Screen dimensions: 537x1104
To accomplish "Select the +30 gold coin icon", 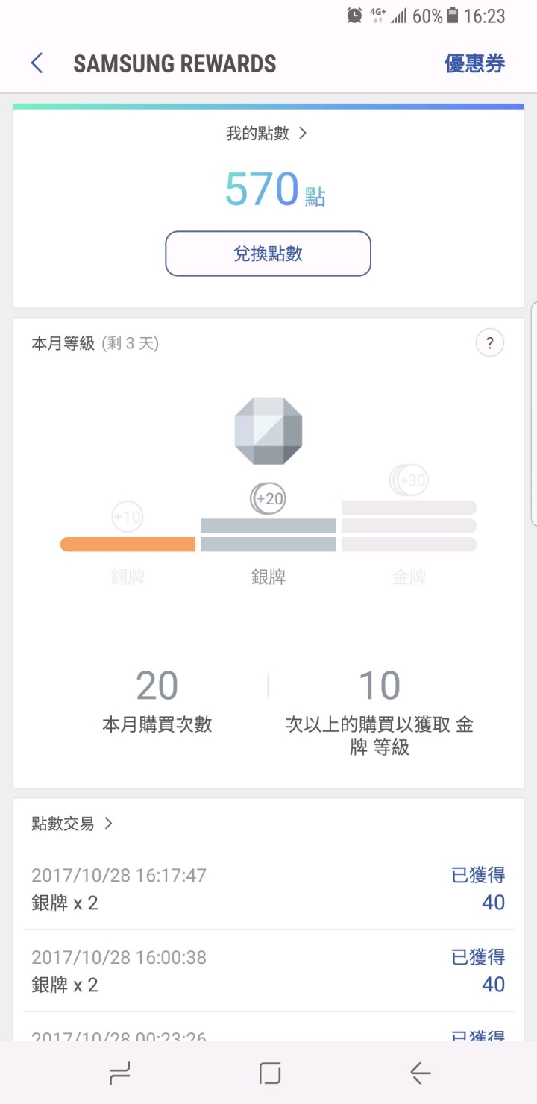I will [409, 480].
